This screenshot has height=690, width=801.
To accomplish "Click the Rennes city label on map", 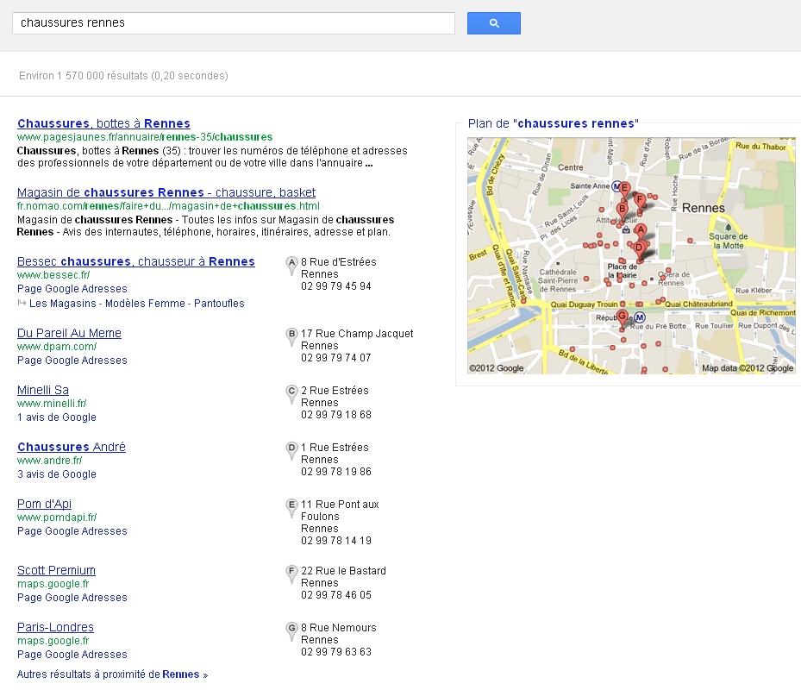I will click(x=704, y=208).
